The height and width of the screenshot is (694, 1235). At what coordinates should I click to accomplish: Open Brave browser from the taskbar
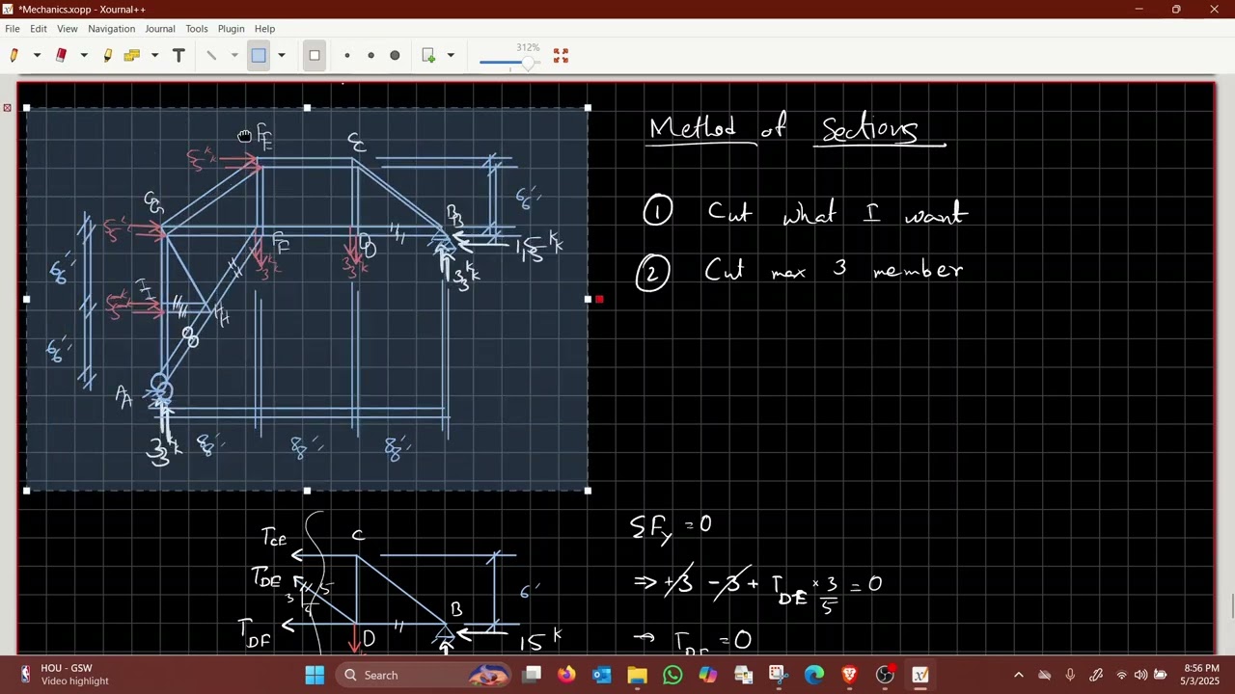point(849,675)
